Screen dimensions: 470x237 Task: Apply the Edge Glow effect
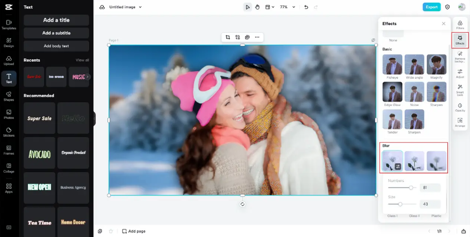tap(392, 92)
